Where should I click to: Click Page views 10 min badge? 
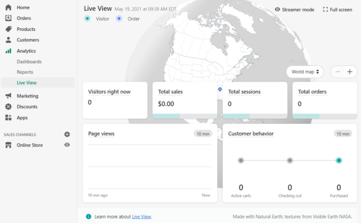point(203,134)
